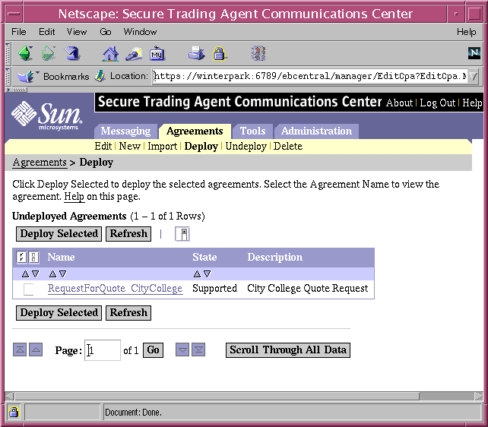Sort selection column descending

coord(35,274)
